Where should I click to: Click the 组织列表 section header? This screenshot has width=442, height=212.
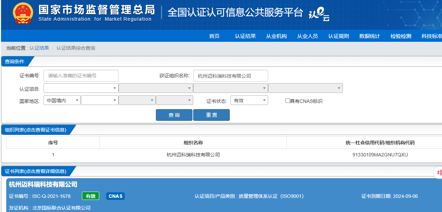tap(36, 130)
